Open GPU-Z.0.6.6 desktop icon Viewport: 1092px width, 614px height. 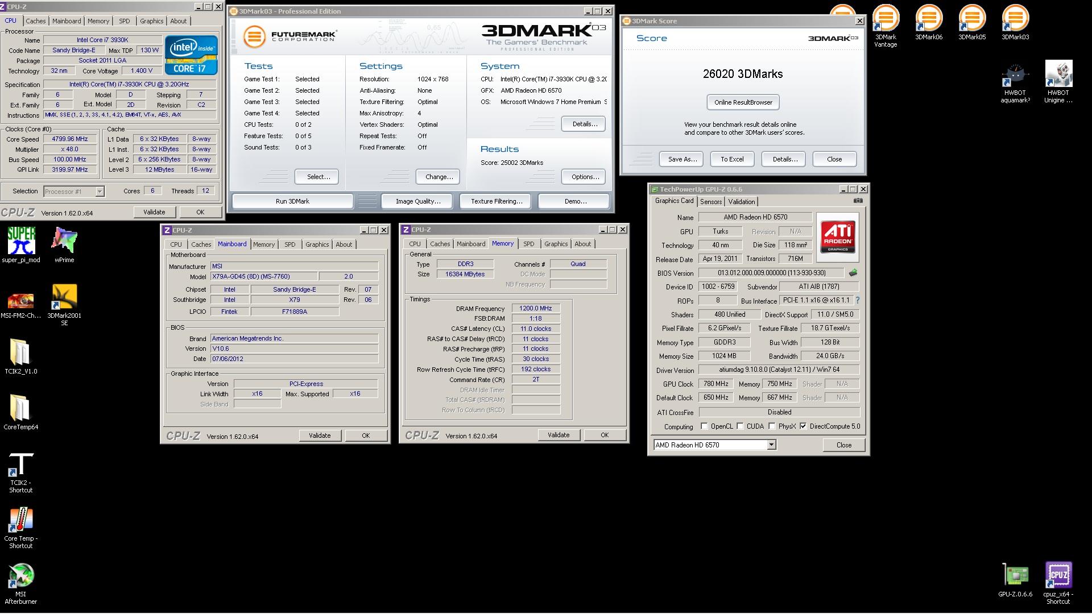click(1015, 580)
